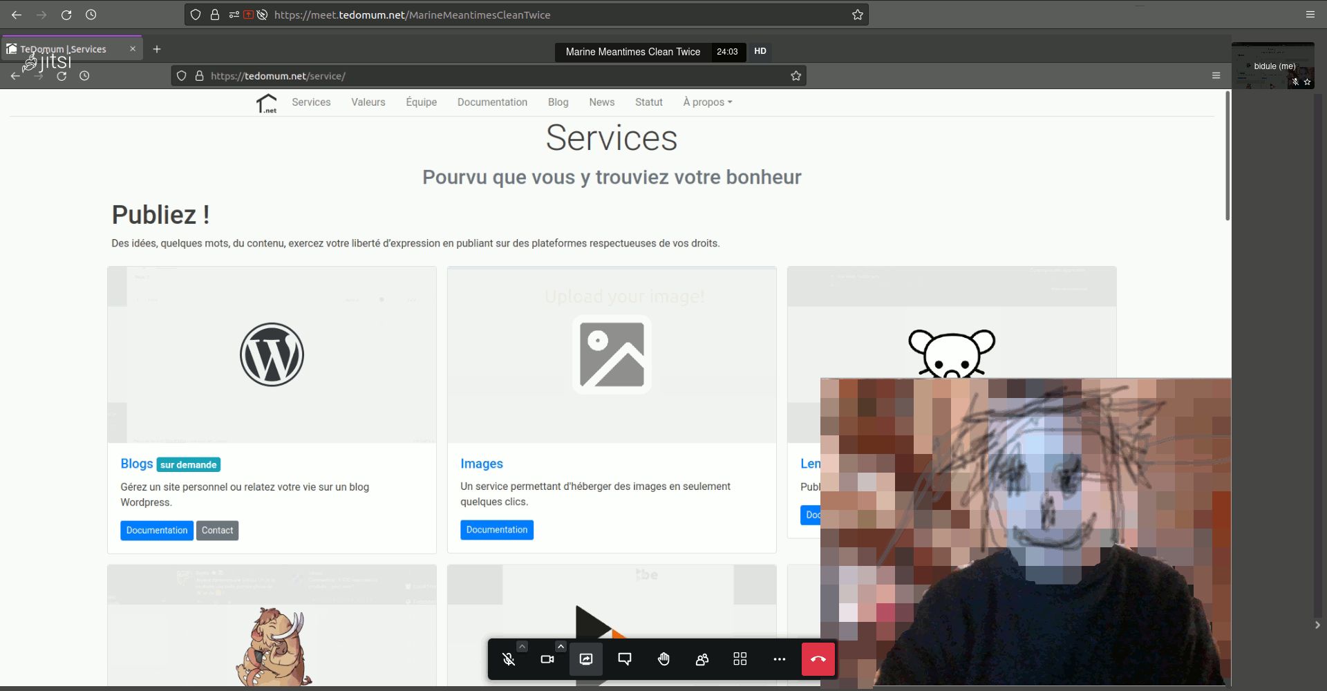Click the bidule (me) video thumbnail

[x=1273, y=66]
